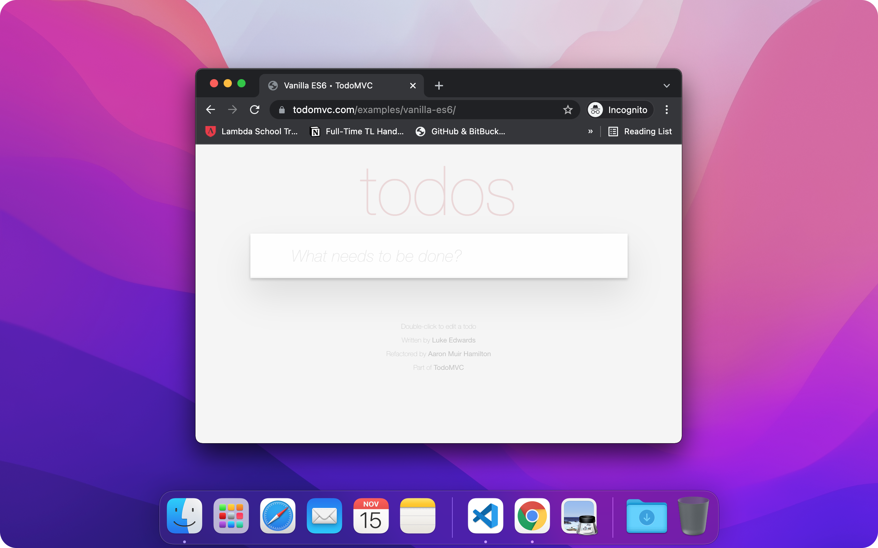Image resolution: width=878 pixels, height=548 pixels.
Task: Click the What needs to be done field
Action: pos(438,256)
